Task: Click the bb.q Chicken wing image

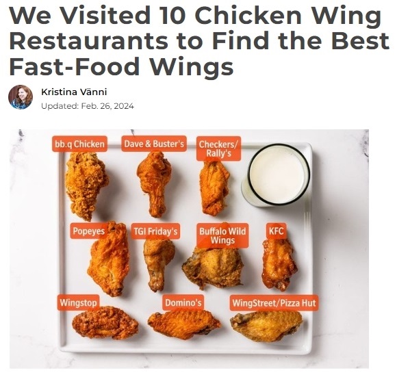Action: click(x=86, y=185)
